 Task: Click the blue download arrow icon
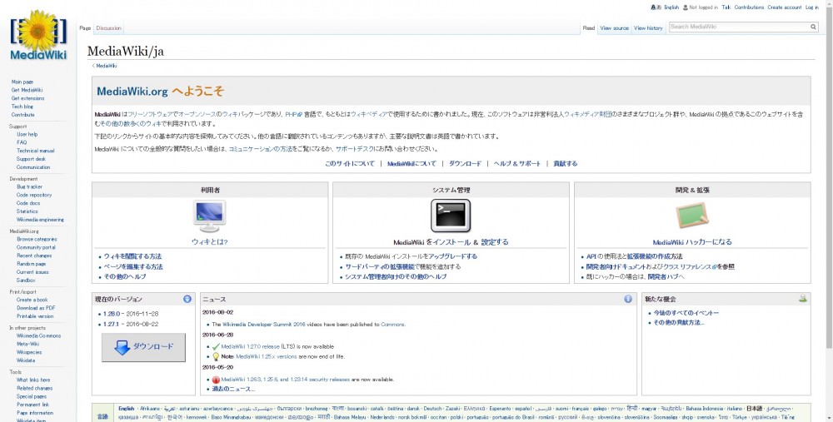122,347
